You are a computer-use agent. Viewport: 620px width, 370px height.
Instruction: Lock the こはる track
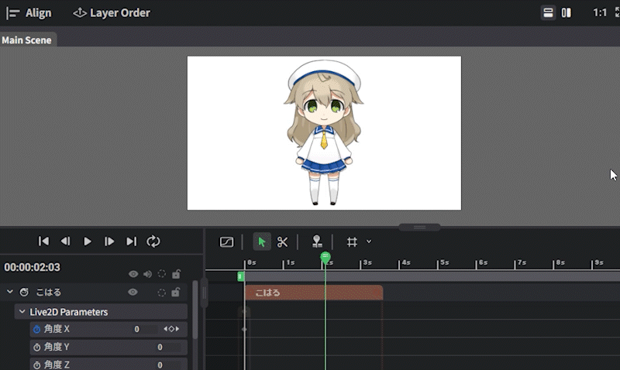pyautogui.click(x=176, y=293)
